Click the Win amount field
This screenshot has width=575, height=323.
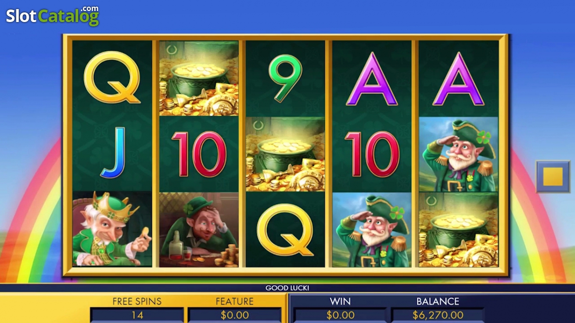click(340, 315)
